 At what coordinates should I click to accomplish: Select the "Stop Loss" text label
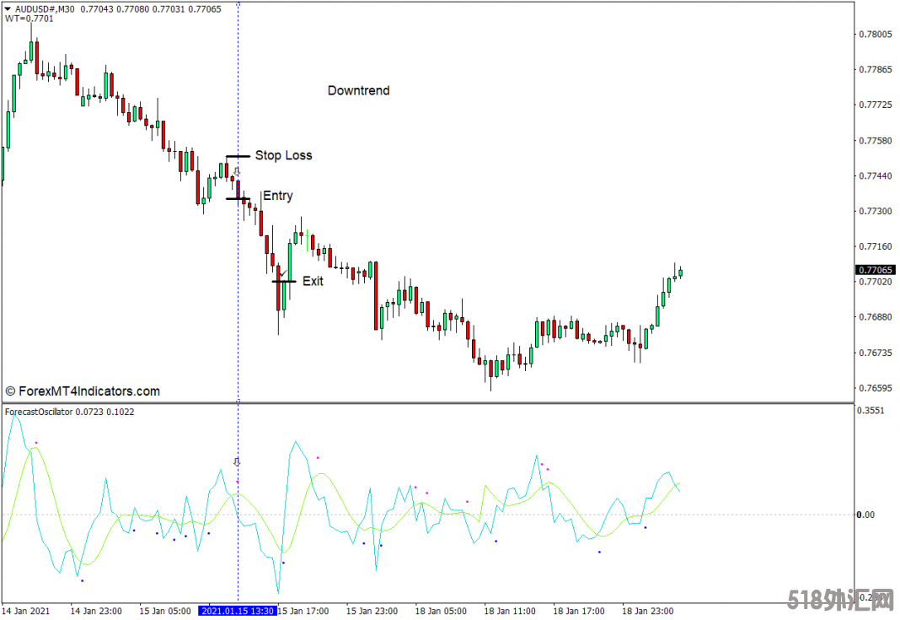283,155
